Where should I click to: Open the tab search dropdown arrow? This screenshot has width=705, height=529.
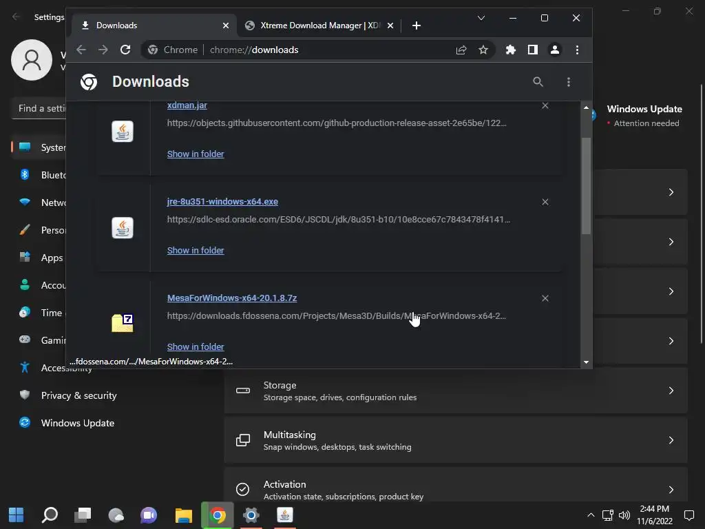[481, 18]
